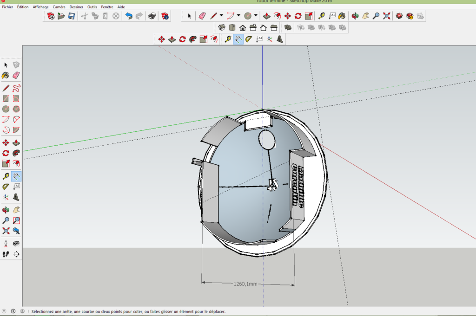This screenshot has width=476, height=316.
Task: Select the Pan hand tool in left palette
Action: tap(16, 210)
